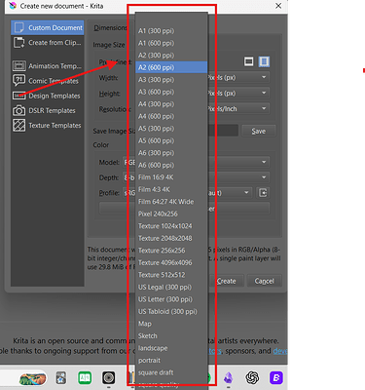Select highlighted A2 (600 ppi) preset
Image resolution: width=365 pixels, height=390 pixels.
click(x=171, y=67)
